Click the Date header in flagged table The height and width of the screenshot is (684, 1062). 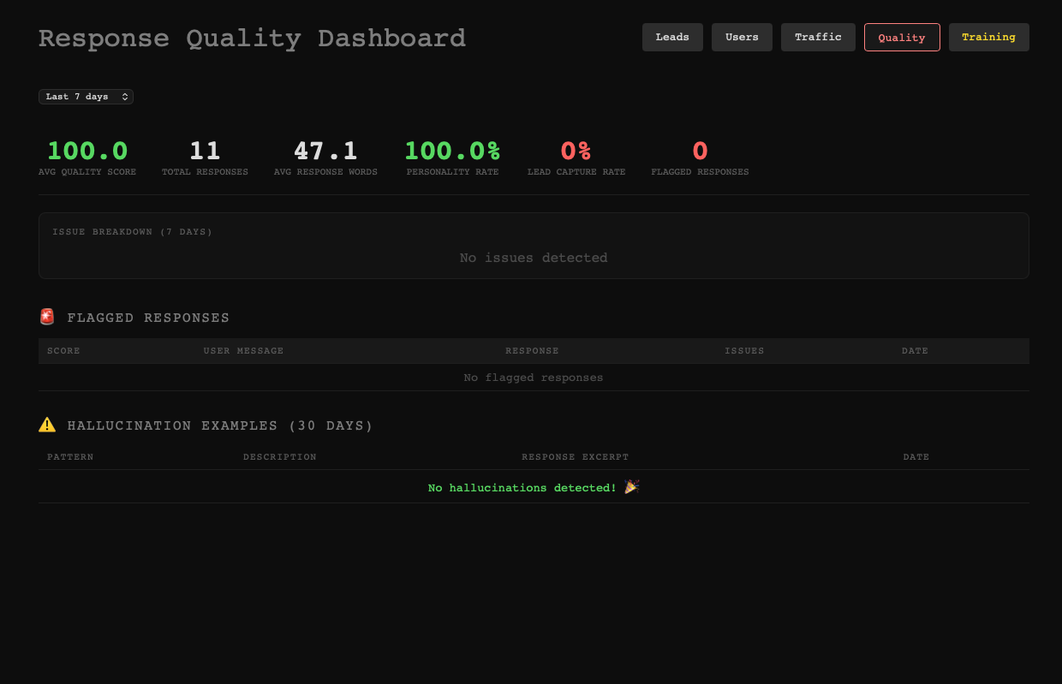point(915,351)
